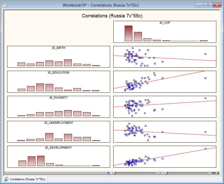224x184 pixels.
Task: Select the ID_EDUCATION histogram panel
Action: [x=59, y=82]
